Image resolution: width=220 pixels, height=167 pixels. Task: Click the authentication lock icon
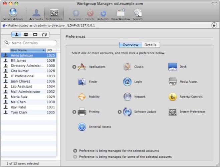(214, 25)
